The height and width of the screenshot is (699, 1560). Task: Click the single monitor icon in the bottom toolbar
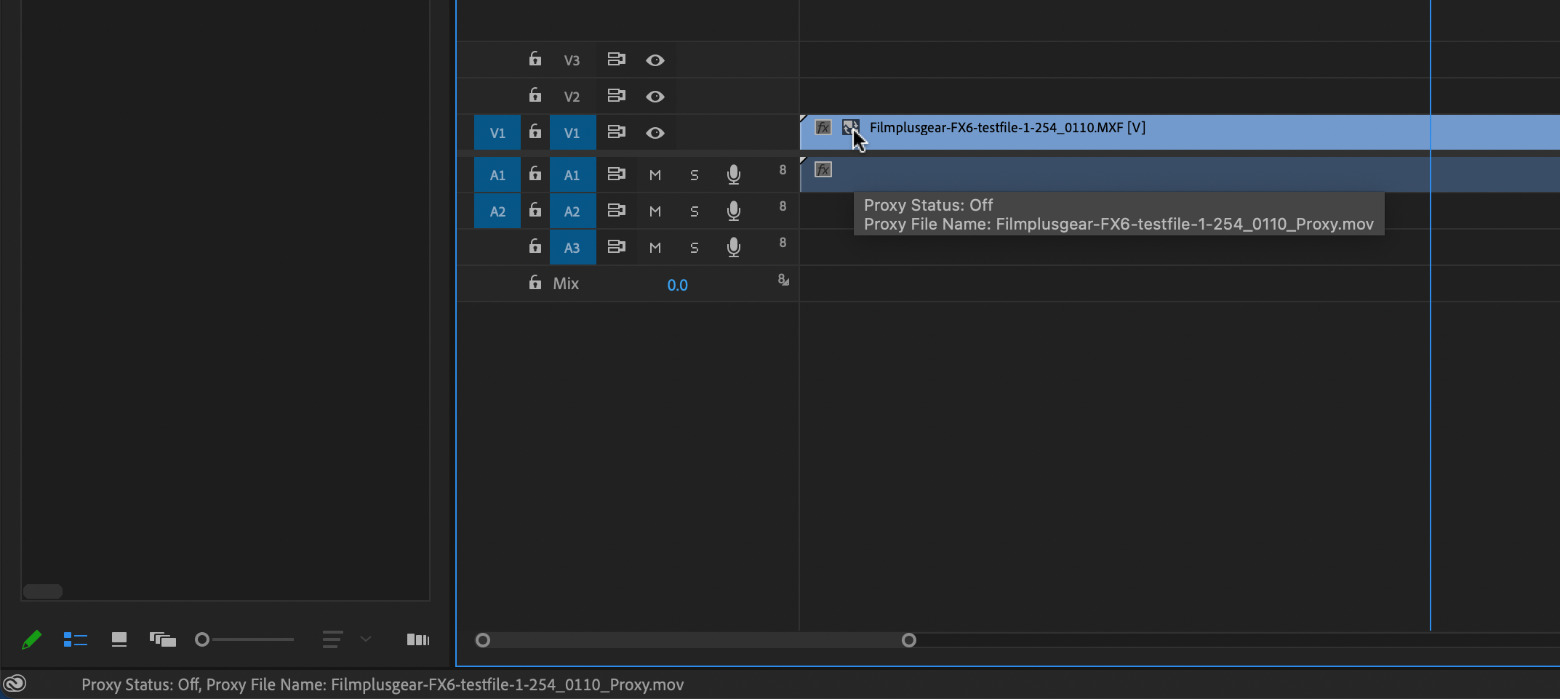click(119, 639)
